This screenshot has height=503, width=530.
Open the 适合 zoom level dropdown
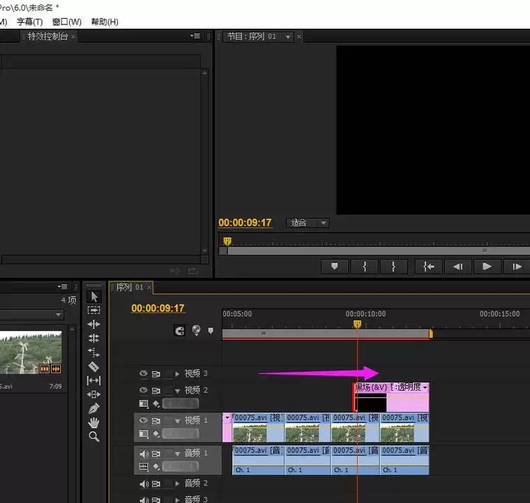click(x=308, y=223)
